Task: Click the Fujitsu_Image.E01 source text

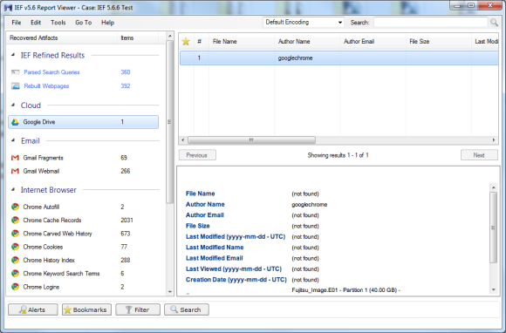Action: 346,290
